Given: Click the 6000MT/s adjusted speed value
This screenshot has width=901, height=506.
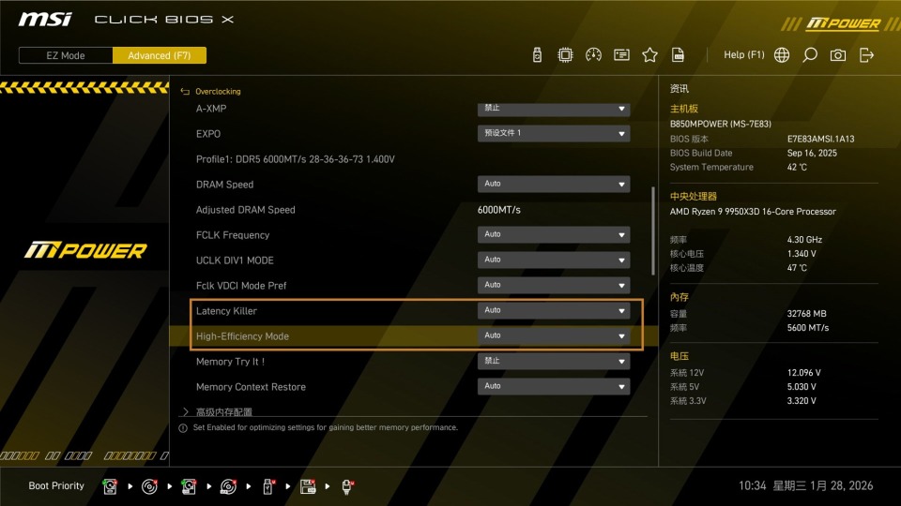Looking at the screenshot, I should point(498,210).
